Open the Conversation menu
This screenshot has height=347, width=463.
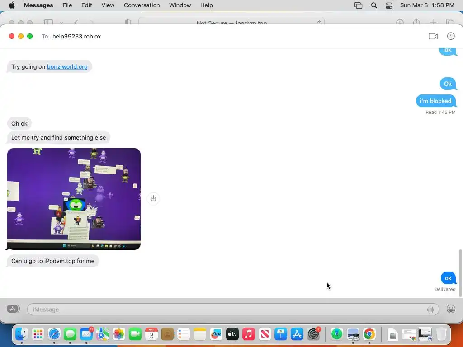[x=142, y=5]
